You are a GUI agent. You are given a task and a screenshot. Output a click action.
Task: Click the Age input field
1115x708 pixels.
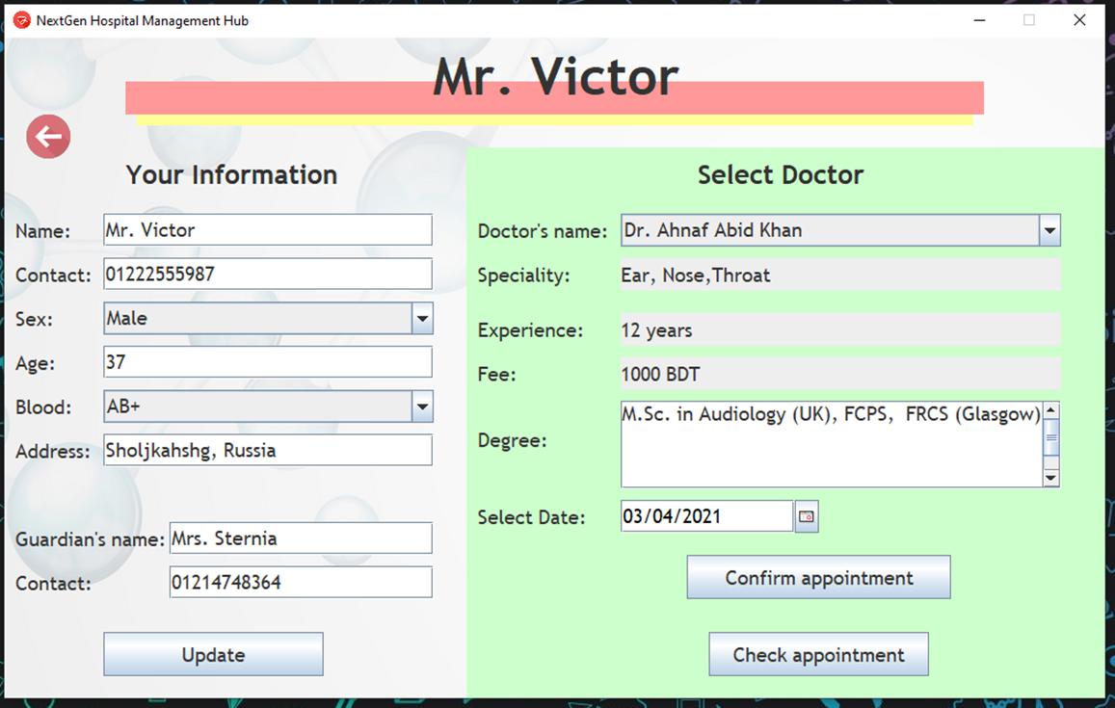pos(267,361)
